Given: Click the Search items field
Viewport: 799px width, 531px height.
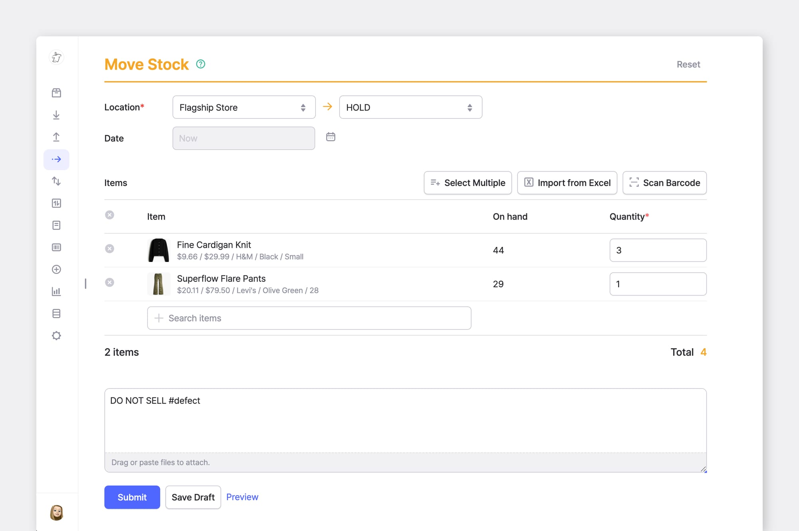Looking at the screenshot, I should [x=309, y=318].
